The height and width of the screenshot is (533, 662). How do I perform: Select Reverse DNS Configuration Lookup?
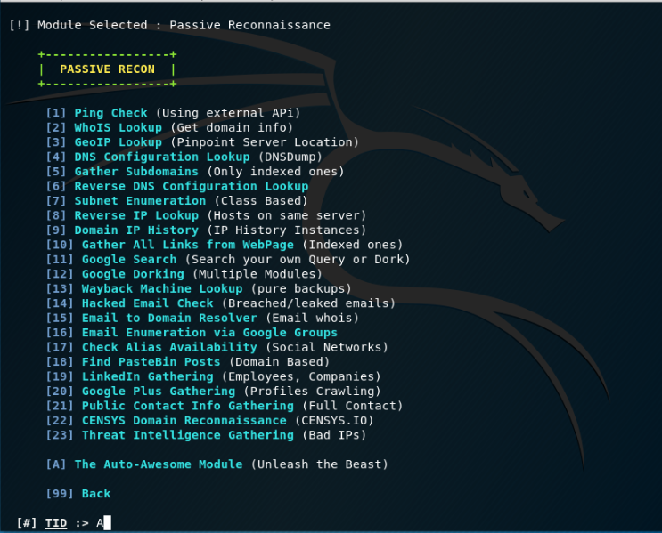[x=191, y=186]
